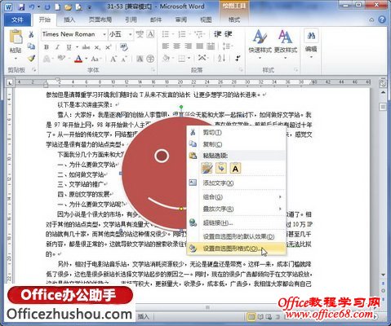Screen dimensions: 391x326
Task: Choose 设置自选图形格式(O) menu entry
Action: pyautogui.click(x=236, y=249)
